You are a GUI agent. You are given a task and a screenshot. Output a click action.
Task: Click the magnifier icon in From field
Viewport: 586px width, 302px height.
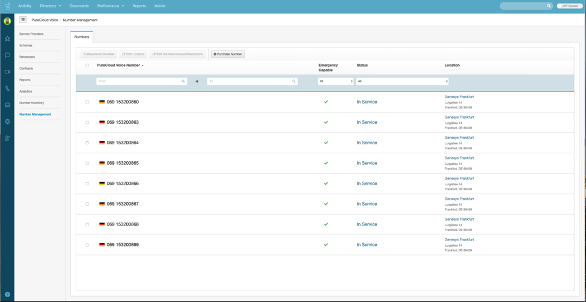(x=183, y=81)
